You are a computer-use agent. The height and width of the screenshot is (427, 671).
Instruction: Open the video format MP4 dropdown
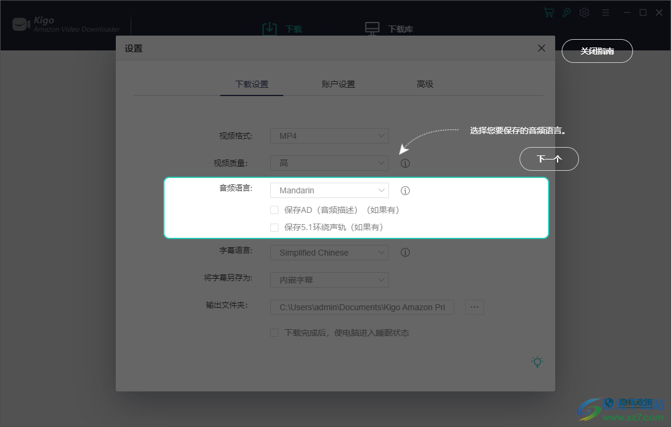330,136
